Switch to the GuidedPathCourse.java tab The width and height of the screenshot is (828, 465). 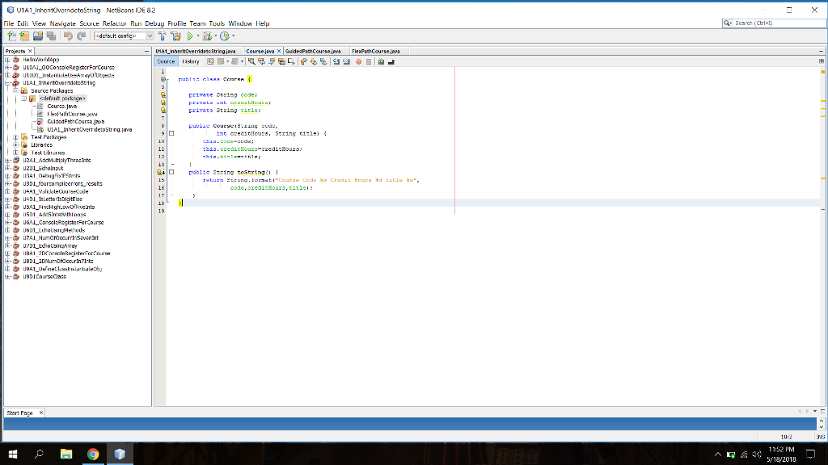point(311,50)
